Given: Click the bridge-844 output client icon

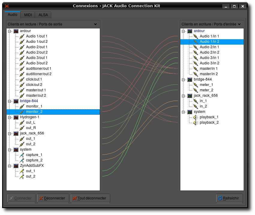Looking at the screenshot, I should coord(16,101).
